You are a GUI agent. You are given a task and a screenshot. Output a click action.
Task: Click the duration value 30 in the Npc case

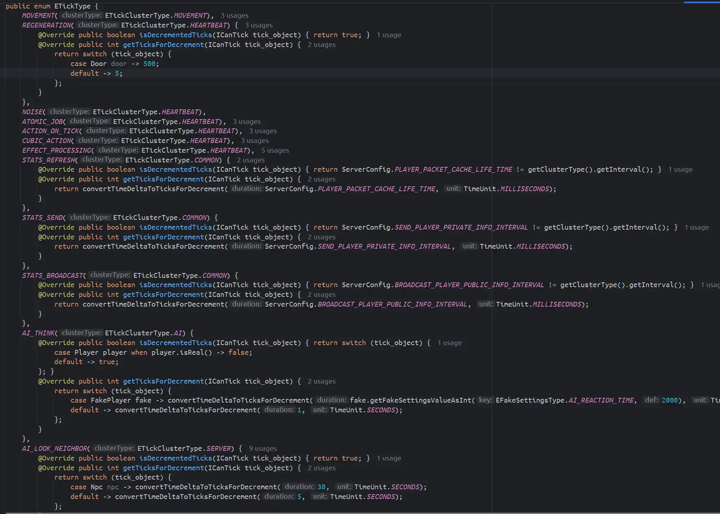[322, 487]
